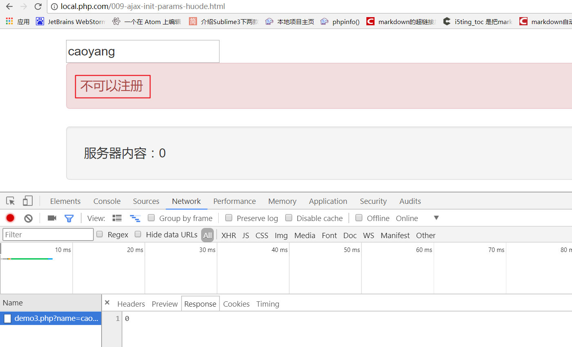This screenshot has width=572, height=347.
Task: Click the record network log button
Action: (x=10, y=218)
